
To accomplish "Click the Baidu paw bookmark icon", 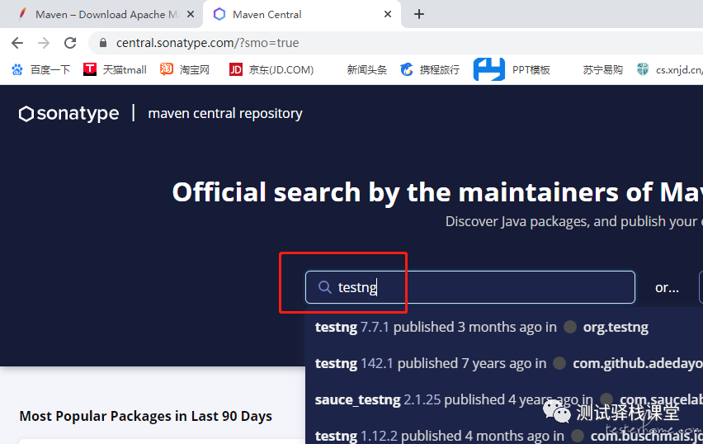I will (17, 69).
